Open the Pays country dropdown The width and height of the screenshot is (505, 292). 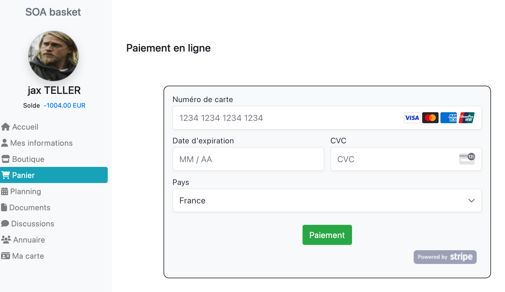pyautogui.click(x=327, y=200)
